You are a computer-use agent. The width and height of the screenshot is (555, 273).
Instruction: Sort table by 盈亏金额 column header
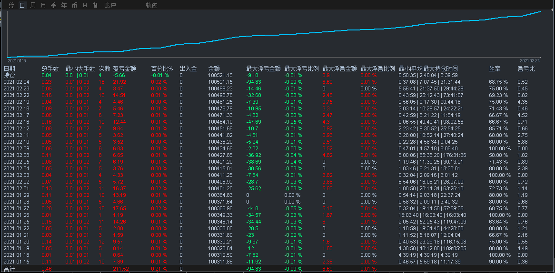(x=125, y=68)
